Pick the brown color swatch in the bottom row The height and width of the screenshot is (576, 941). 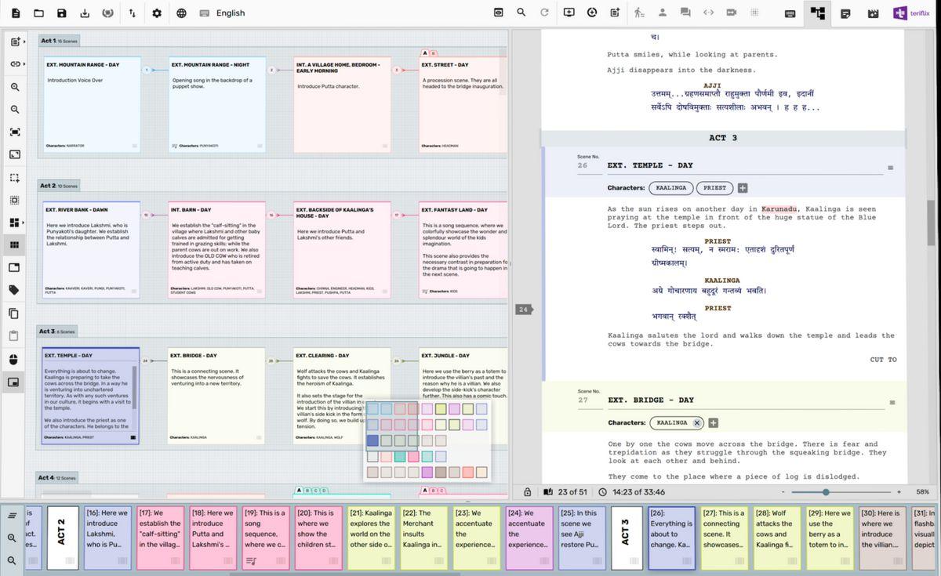point(441,473)
